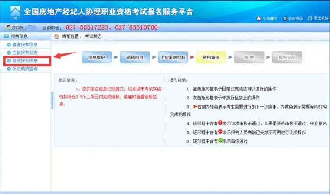The width and height of the screenshot is (330, 194).
Task: Click the grey 缴费 step button
Action: (x=249, y=57)
